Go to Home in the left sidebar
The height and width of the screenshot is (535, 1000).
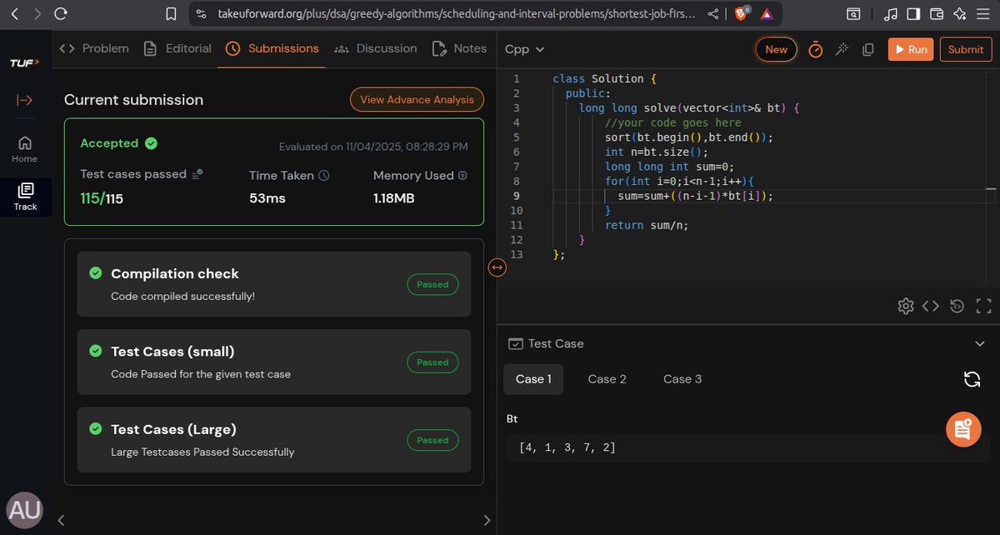pyautogui.click(x=24, y=149)
